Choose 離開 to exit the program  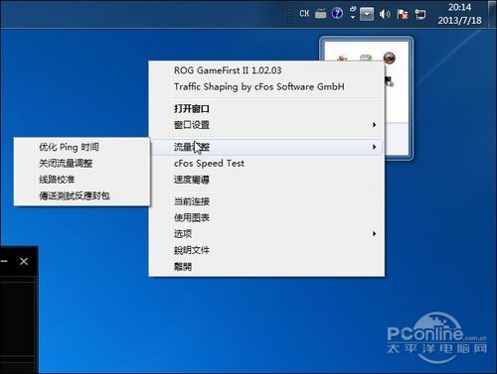(266, 266)
